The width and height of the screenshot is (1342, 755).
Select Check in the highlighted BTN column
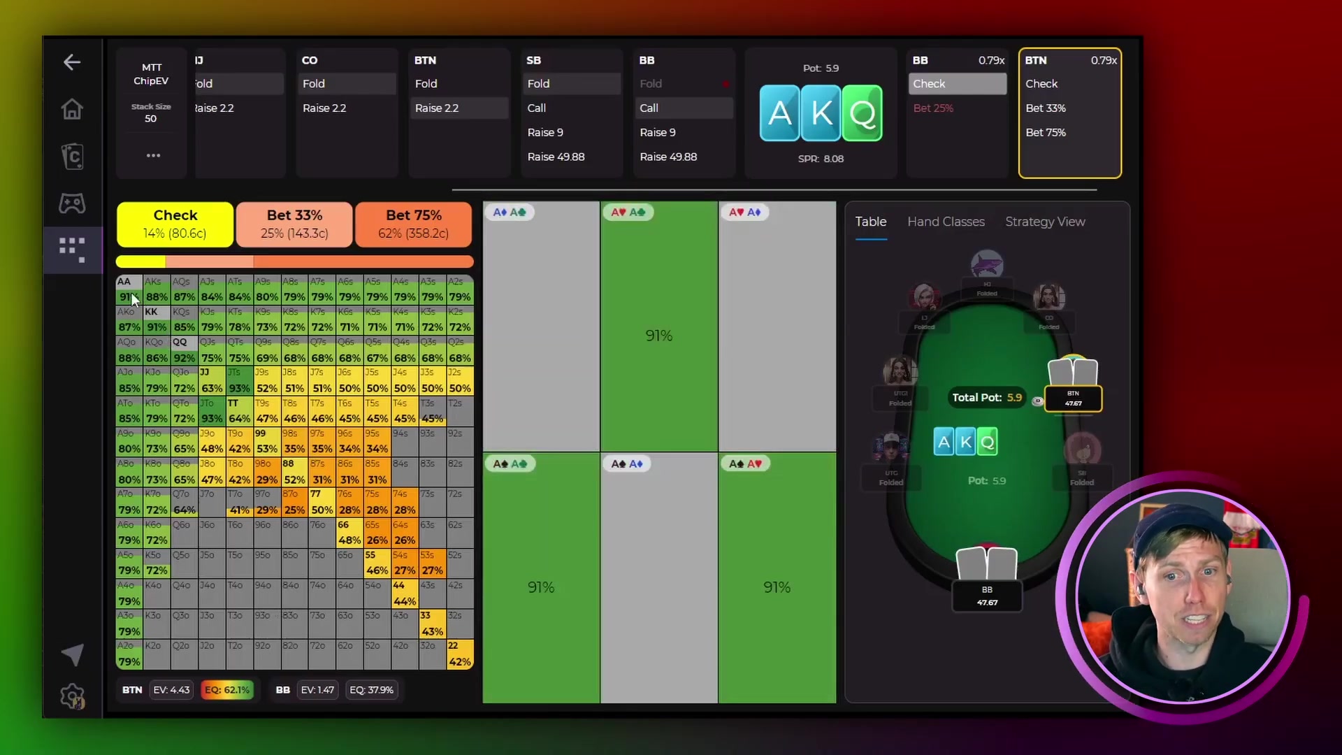[x=1070, y=84]
